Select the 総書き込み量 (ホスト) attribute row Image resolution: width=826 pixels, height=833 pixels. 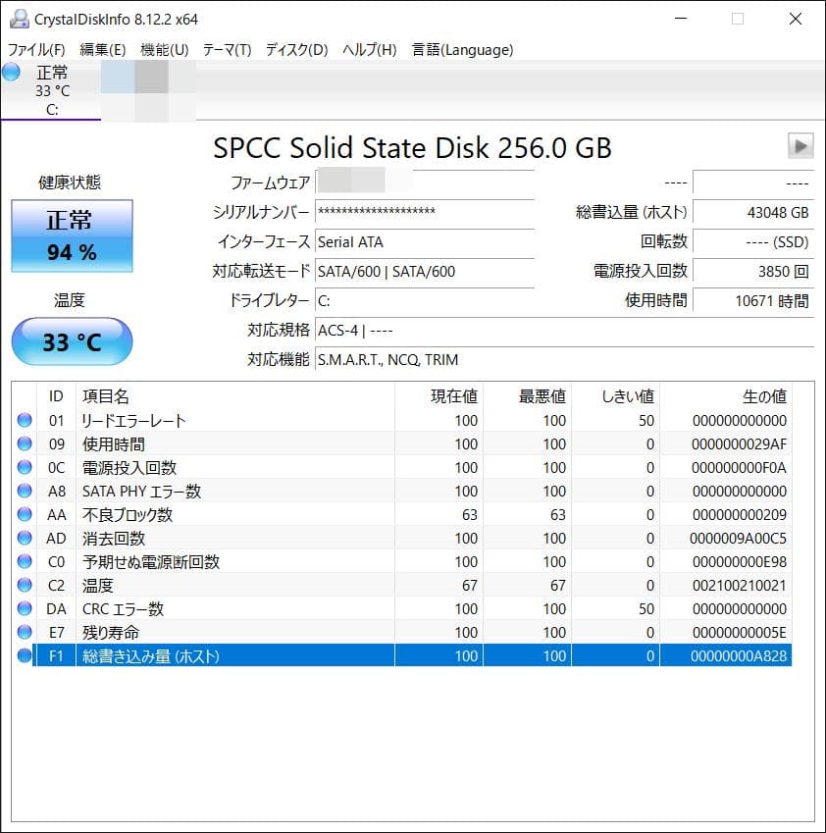294,655
